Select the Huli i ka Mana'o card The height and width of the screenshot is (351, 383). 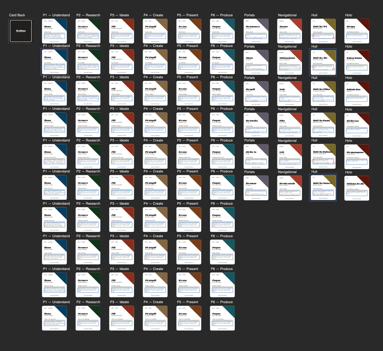coord(323,188)
